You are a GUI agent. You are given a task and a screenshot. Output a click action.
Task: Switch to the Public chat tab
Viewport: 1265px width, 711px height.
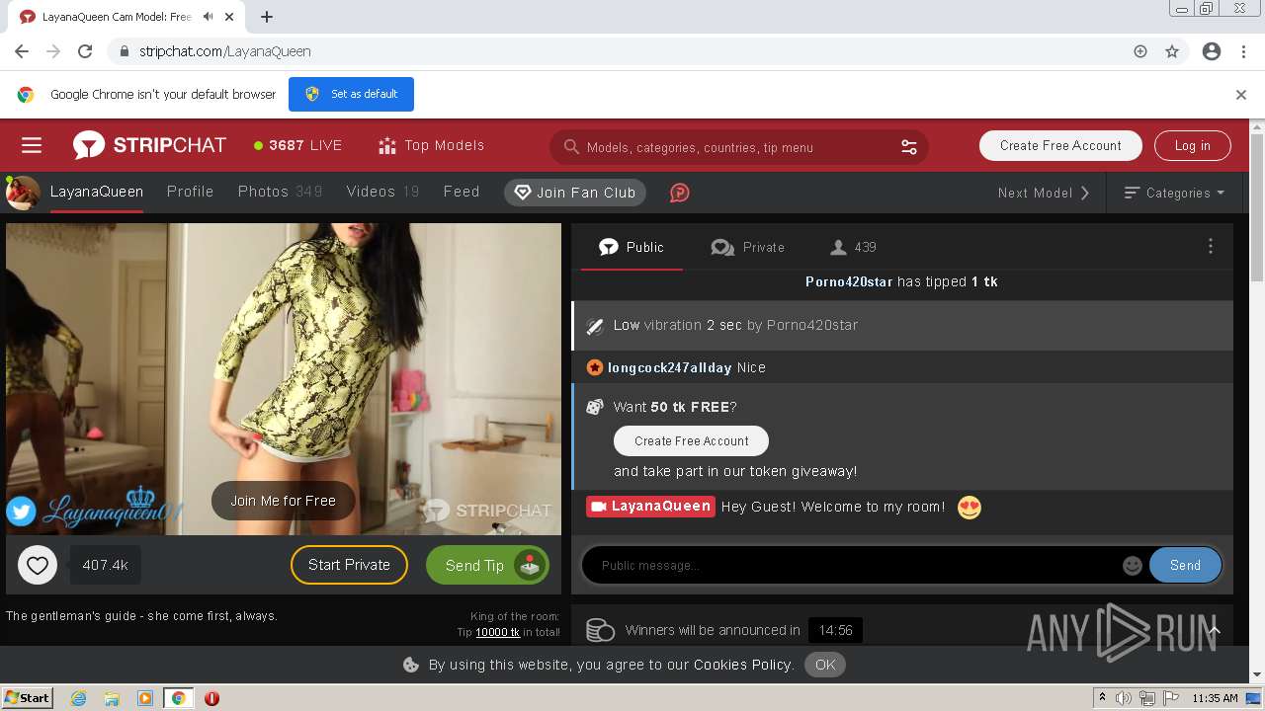632,247
